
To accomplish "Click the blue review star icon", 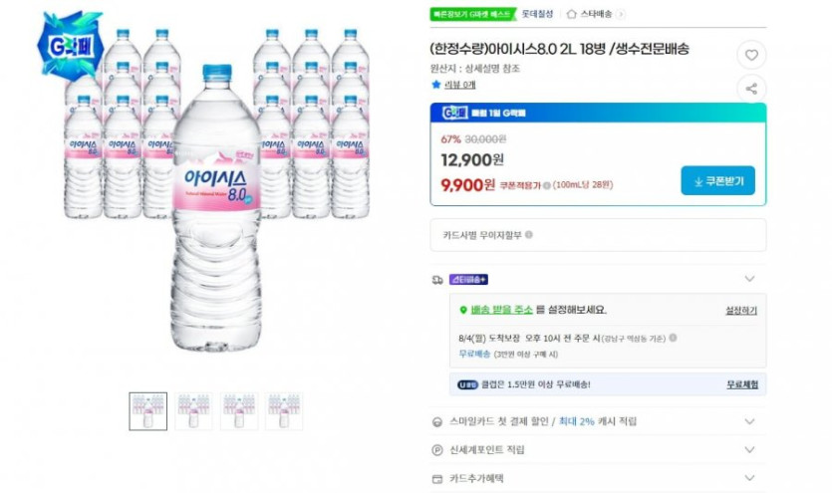I will [435, 85].
